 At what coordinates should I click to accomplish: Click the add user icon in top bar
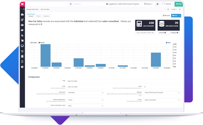click(x=157, y=4)
